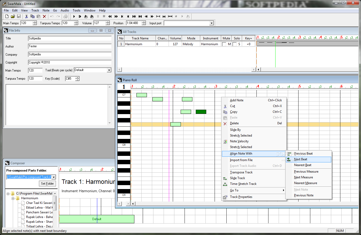Increase Main Tempo with toolbar spinner up arrow
This screenshot has width=361, height=235.
[x=35, y=22]
